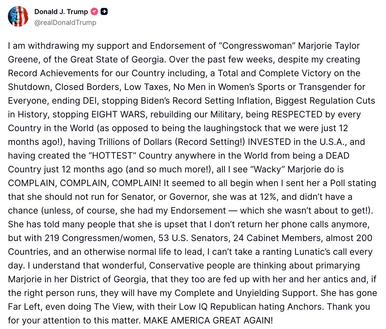The width and height of the screenshot is (386, 329).
Task: Open the flag-painted profile avatar
Action: tap(18, 16)
